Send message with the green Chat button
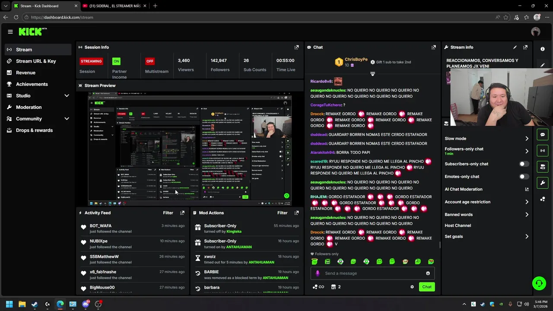Image resolution: width=553 pixels, height=311 pixels. 427,287
